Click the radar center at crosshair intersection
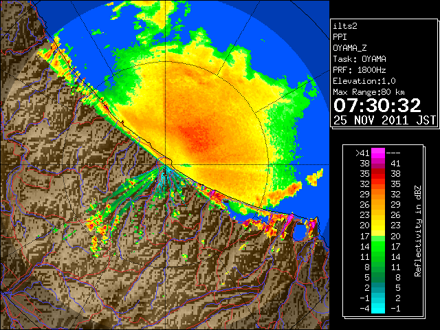 pos(165,165)
